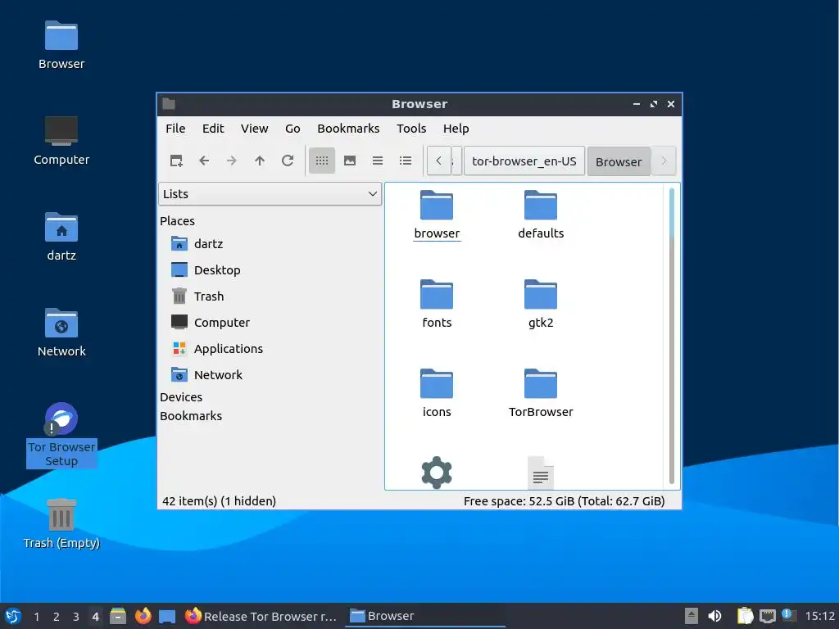Open the Go menu
The width and height of the screenshot is (839, 629).
click(293, 129)
